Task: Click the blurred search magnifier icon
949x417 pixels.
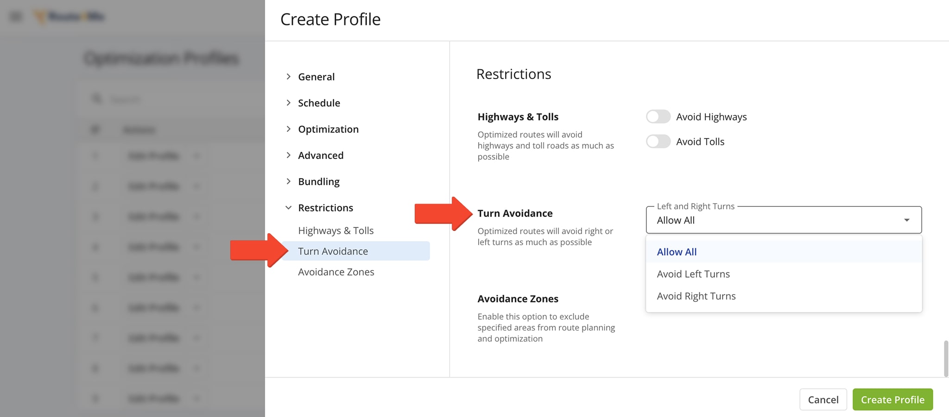Action: 97,99
